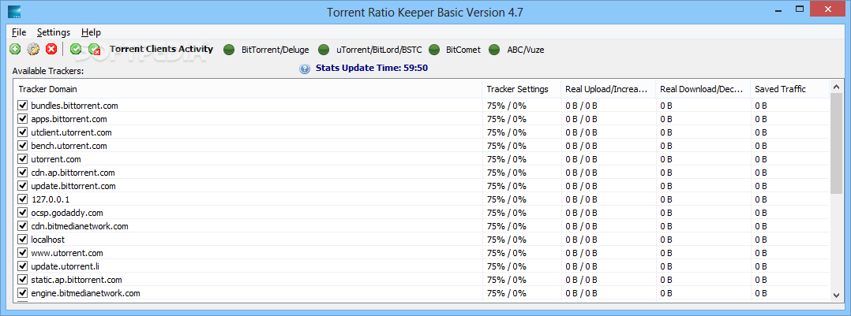The height and width of the screenshot is (316, 851).
Task: Select the utclient.utorrent.com row text
Action: pyautogui.click(x=72, y=132)
